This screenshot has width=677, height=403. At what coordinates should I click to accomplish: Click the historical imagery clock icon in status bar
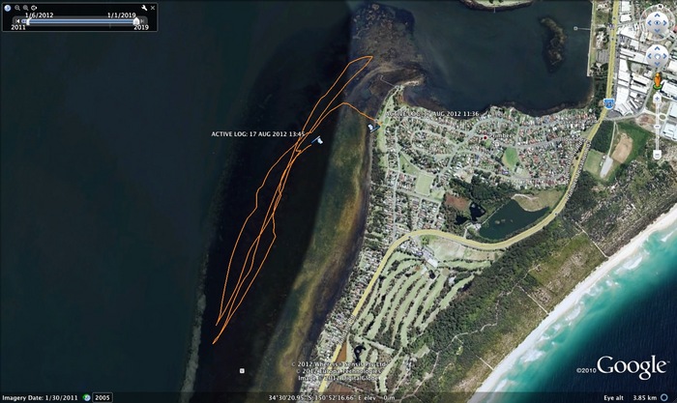point(87,397)
